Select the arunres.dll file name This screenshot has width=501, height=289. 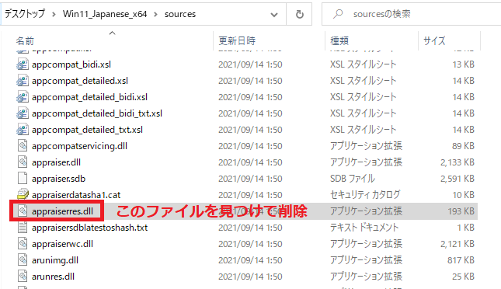tap(53, 277)
